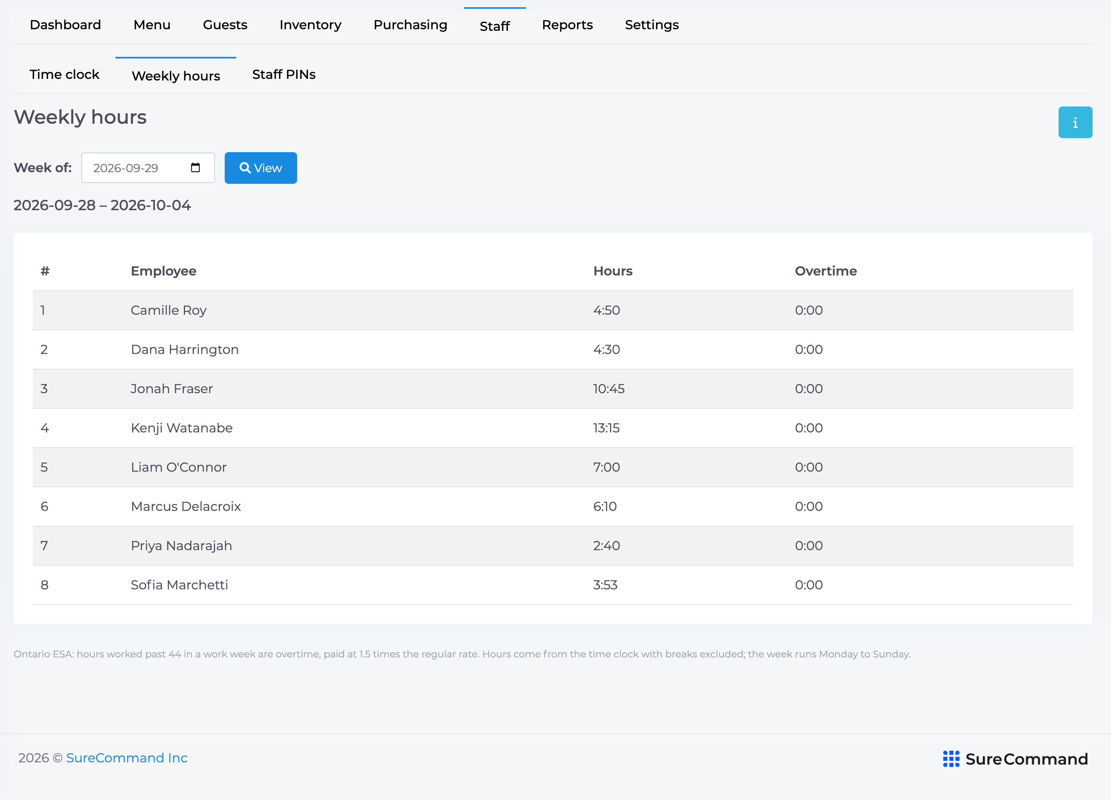
Task: Select Dana Harrington row name
Action: coord(185,350)
